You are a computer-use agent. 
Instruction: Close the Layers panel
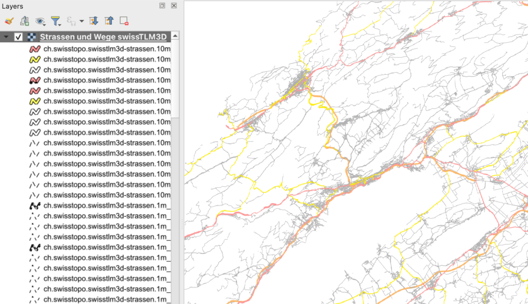pyautogui.click(x=173, y=6)
